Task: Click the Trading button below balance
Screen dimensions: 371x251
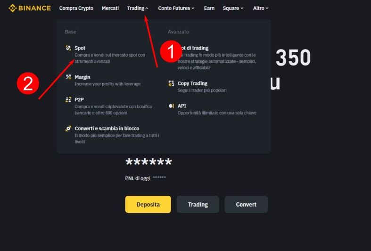Action: point(198,204)
